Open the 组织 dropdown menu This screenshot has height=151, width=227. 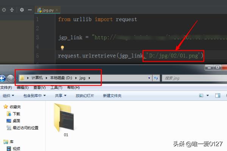(8, 96)
